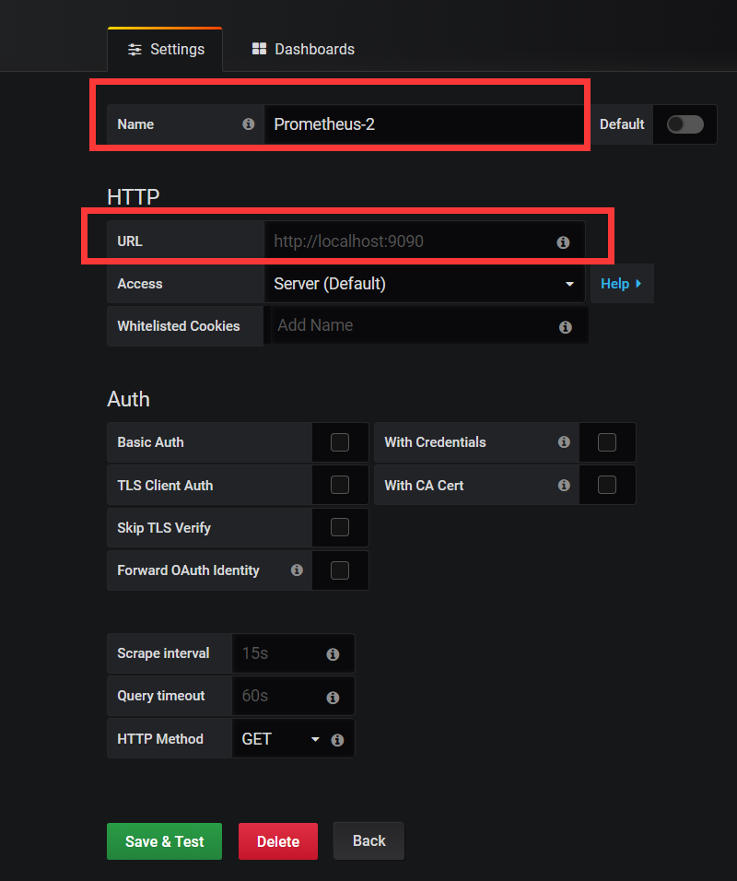Click the Query timeout input field

click(293, 696)
